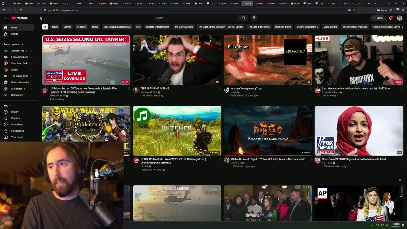Select the Video essays chip

pos(330,27)
